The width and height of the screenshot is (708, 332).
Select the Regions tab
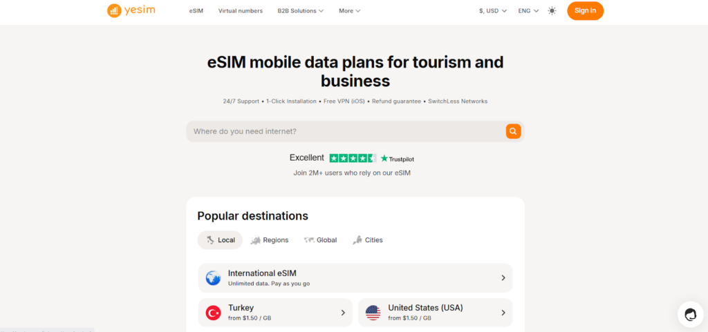pyautogui.click(x=270, y=240)
